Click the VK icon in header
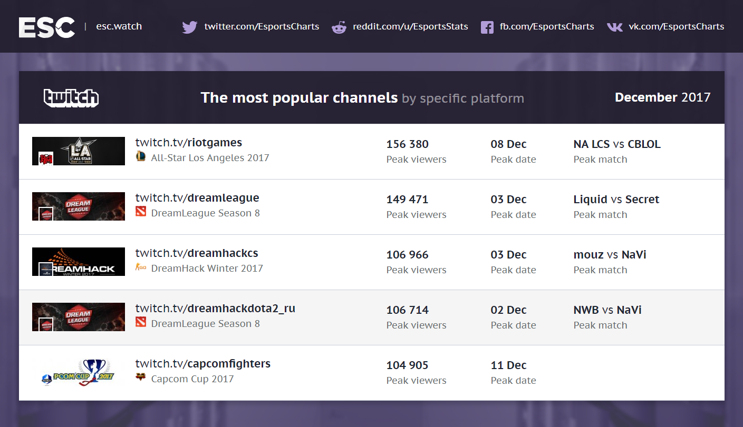 coord(614,27)
